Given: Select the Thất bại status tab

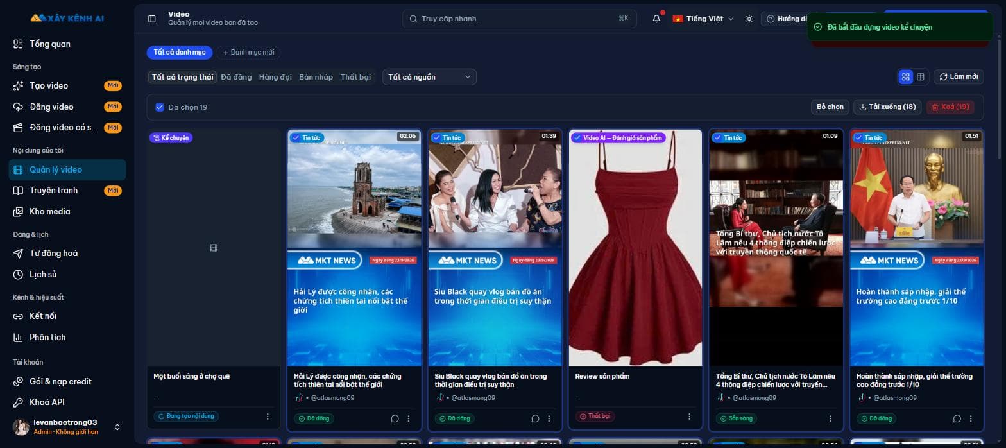Looking at the screenshot, I should point(355,77).
